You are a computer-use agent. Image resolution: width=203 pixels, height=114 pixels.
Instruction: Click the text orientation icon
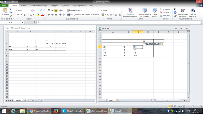[x=60, y=10]
